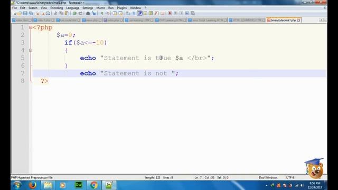
Task: Click the Copy toolbar icon
Action: point(61,13)
